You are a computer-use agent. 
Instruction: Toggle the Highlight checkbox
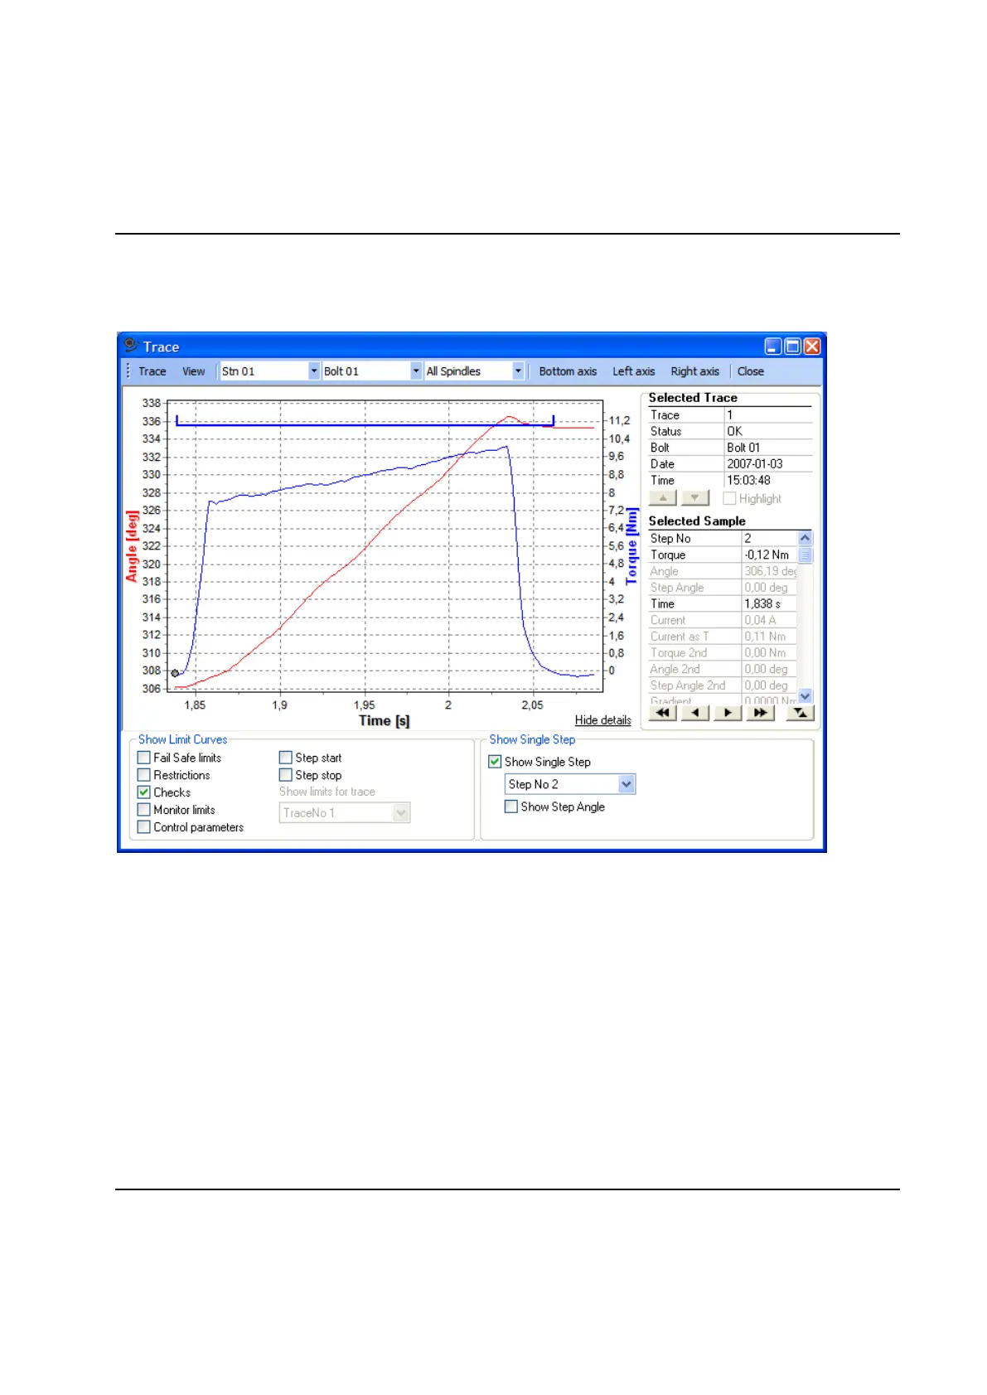pyautogui.click(x=729, y=498)
